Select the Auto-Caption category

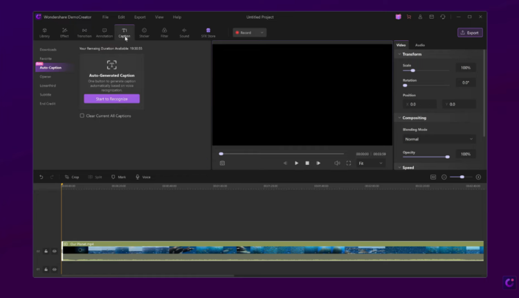(x=51, y=68)
